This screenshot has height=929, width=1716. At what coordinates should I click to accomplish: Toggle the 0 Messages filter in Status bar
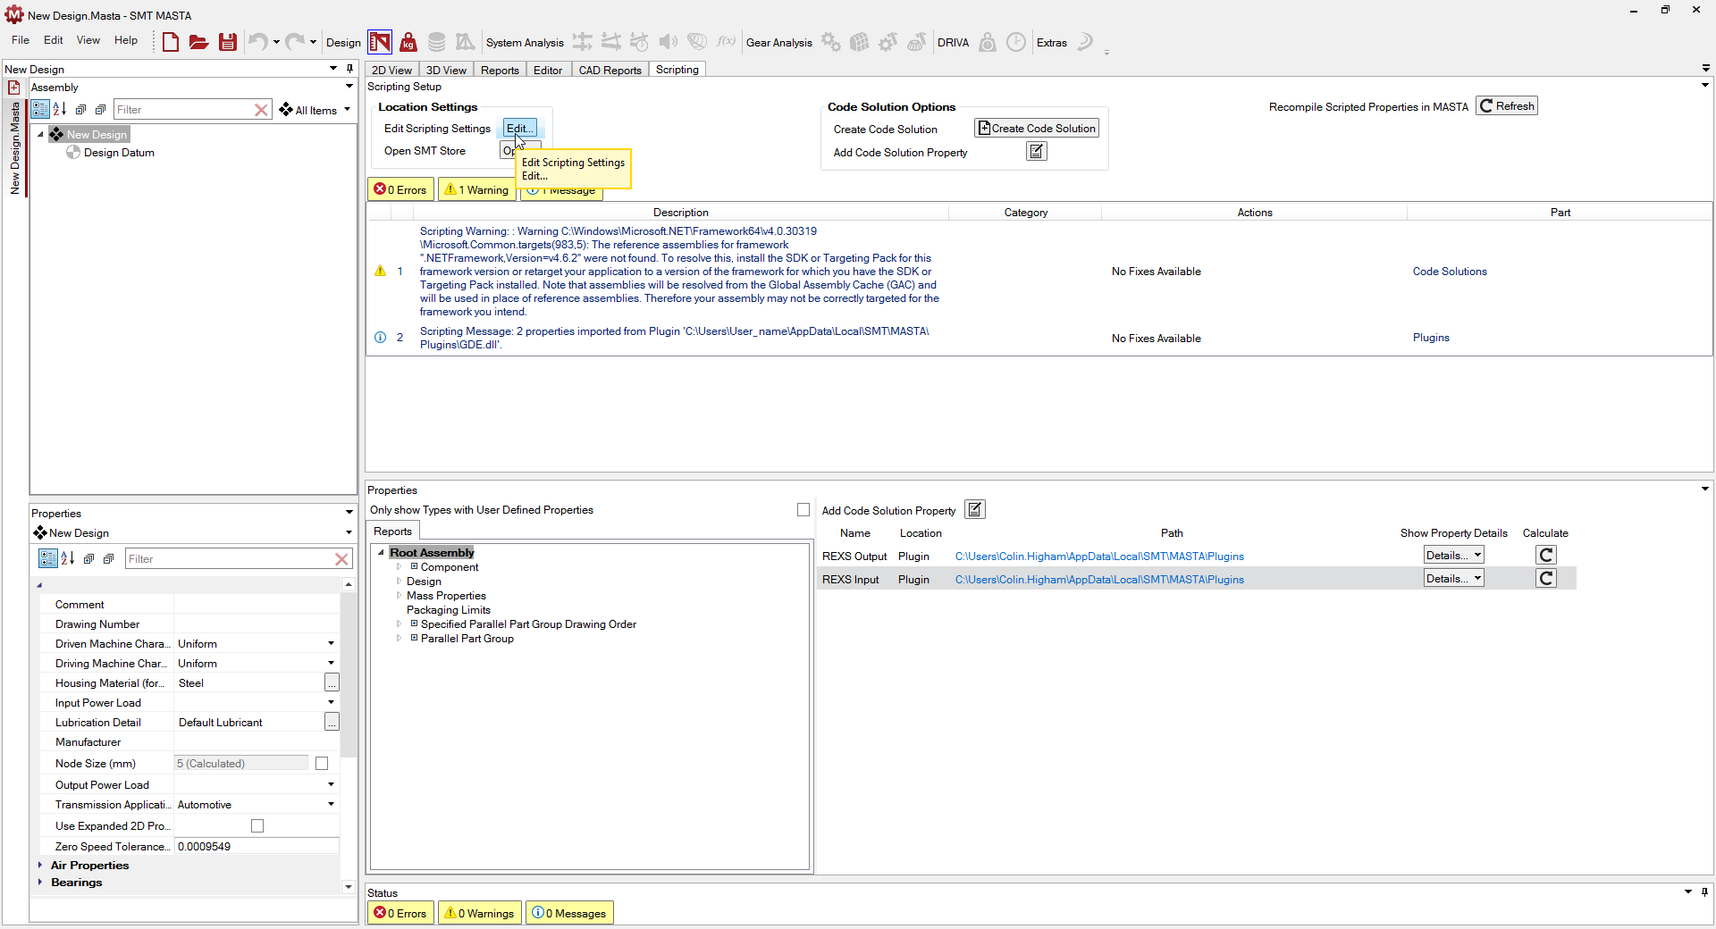[x=569, y=913]
